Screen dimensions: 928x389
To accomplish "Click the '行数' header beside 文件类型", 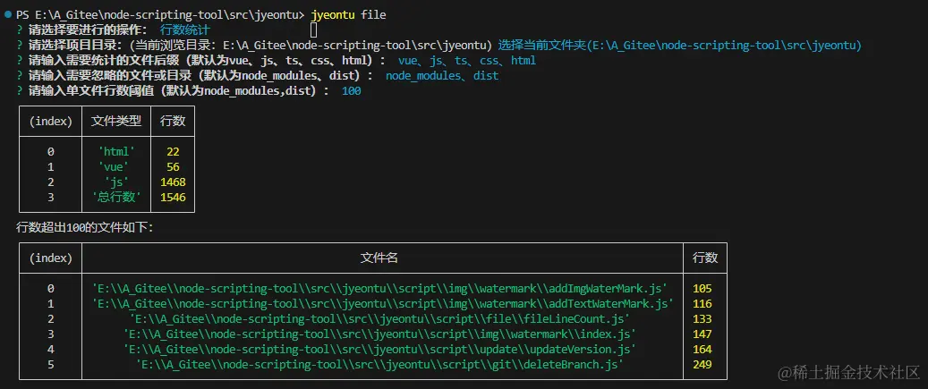I will point(173,122).
